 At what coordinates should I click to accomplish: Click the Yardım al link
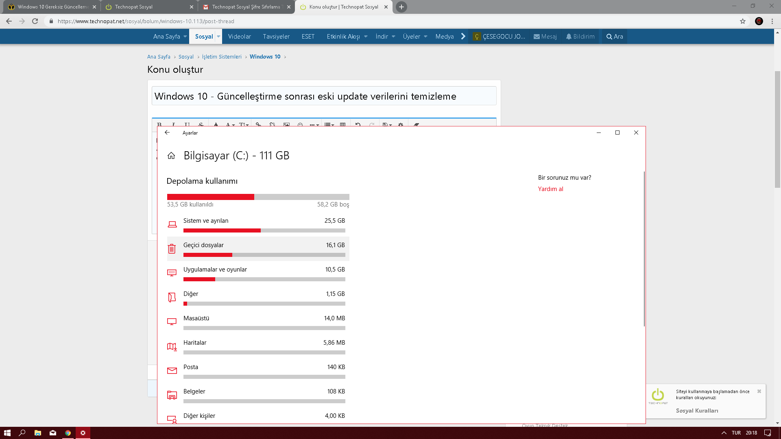[x=550, y=189]
